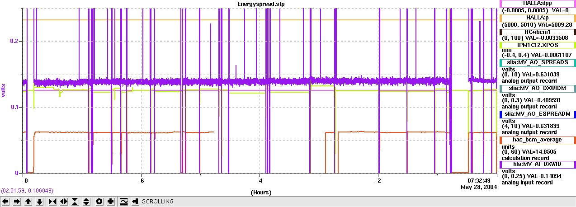Click the -6 x-axis tick label
The width and height of the screenshot is (576, 207).
tap(141, 180)
